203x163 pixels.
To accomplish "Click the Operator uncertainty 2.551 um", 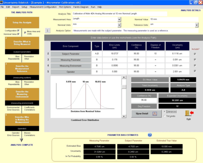I will point(177,72).
